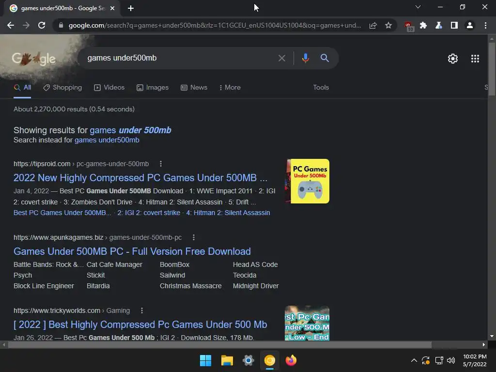Click the Google doodle logo
Image resolution: width=496 pixels, height=372 pixels.
pos(34,59)
